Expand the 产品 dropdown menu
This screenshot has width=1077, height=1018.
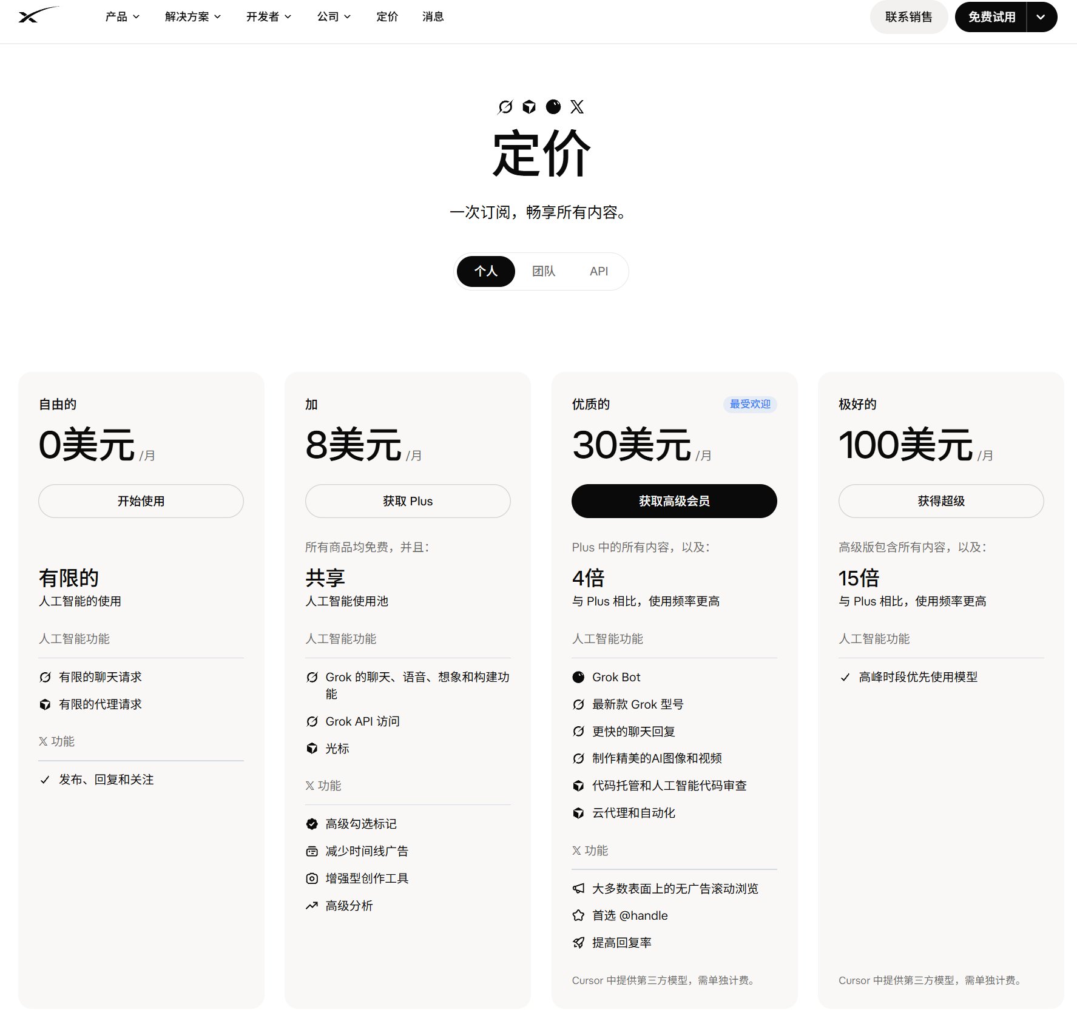point(123,17)
